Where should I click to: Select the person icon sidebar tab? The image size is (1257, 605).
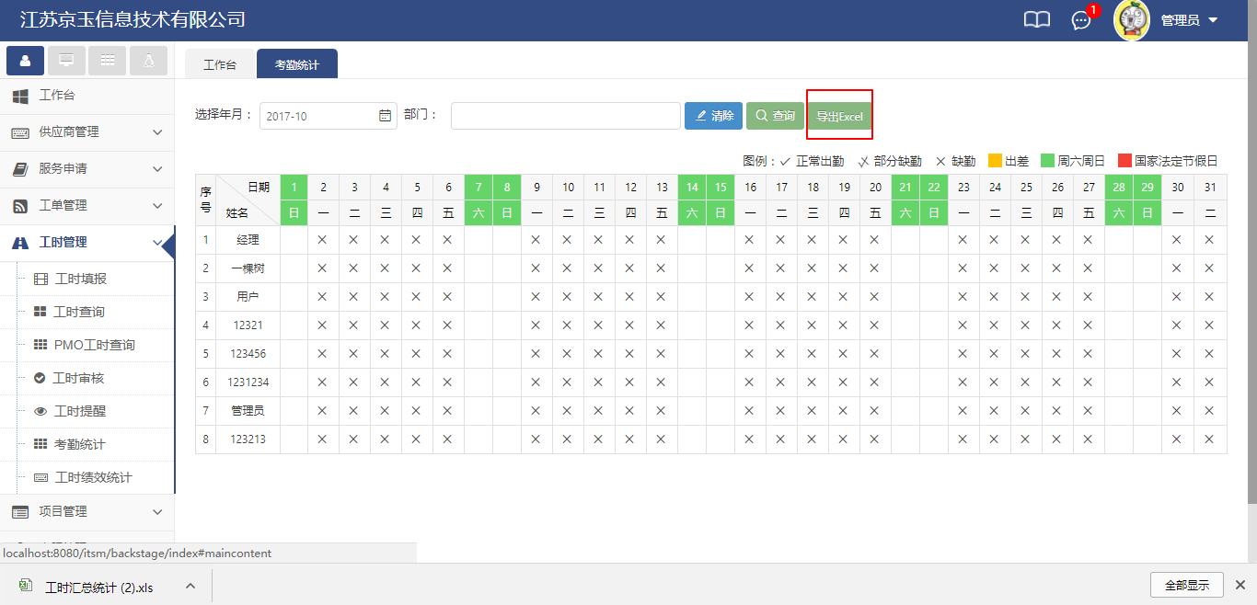25,61
